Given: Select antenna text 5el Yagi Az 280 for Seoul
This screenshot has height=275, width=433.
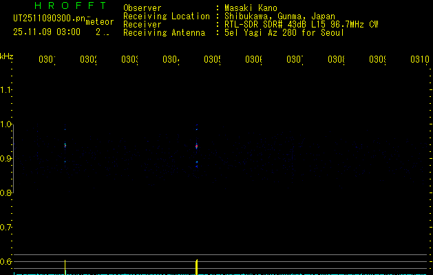Looking at the screenshot, I should click(284, 33).
